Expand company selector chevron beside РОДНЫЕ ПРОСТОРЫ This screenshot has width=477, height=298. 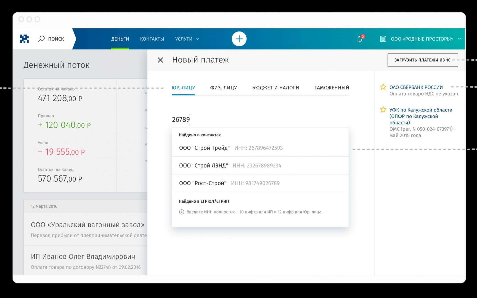click(x=459, y=39)
